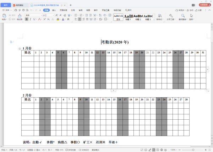Toggle spell check in status bar
This screenshot has width=213, height=152.
click(71, 150)
